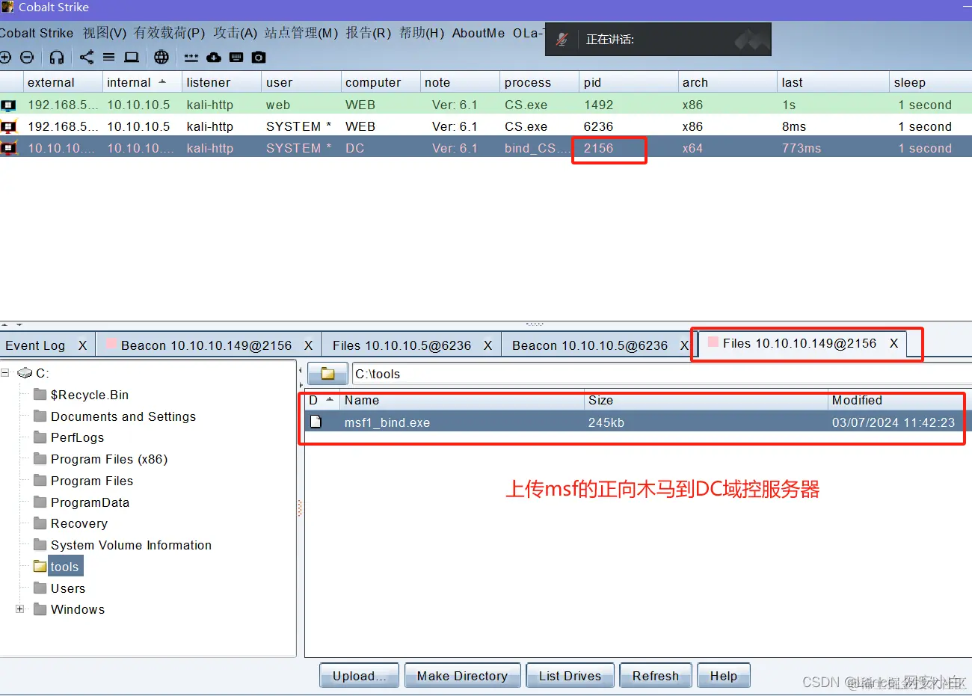The height and width of the screenshot is (696, 972).
Task: Open downloaded files cloud icon
Action: [x=214, y=58]
